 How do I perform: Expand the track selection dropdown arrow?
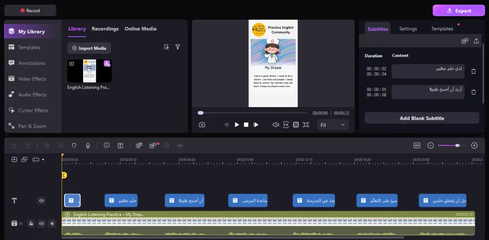(43, 160)
